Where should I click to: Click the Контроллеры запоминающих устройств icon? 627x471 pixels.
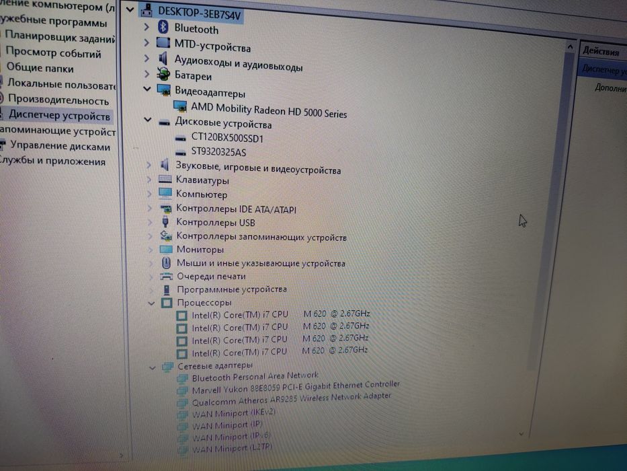click(166, 236)
